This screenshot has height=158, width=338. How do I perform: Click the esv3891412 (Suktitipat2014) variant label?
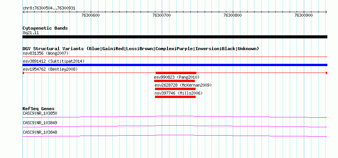click(x=54, y=61)
